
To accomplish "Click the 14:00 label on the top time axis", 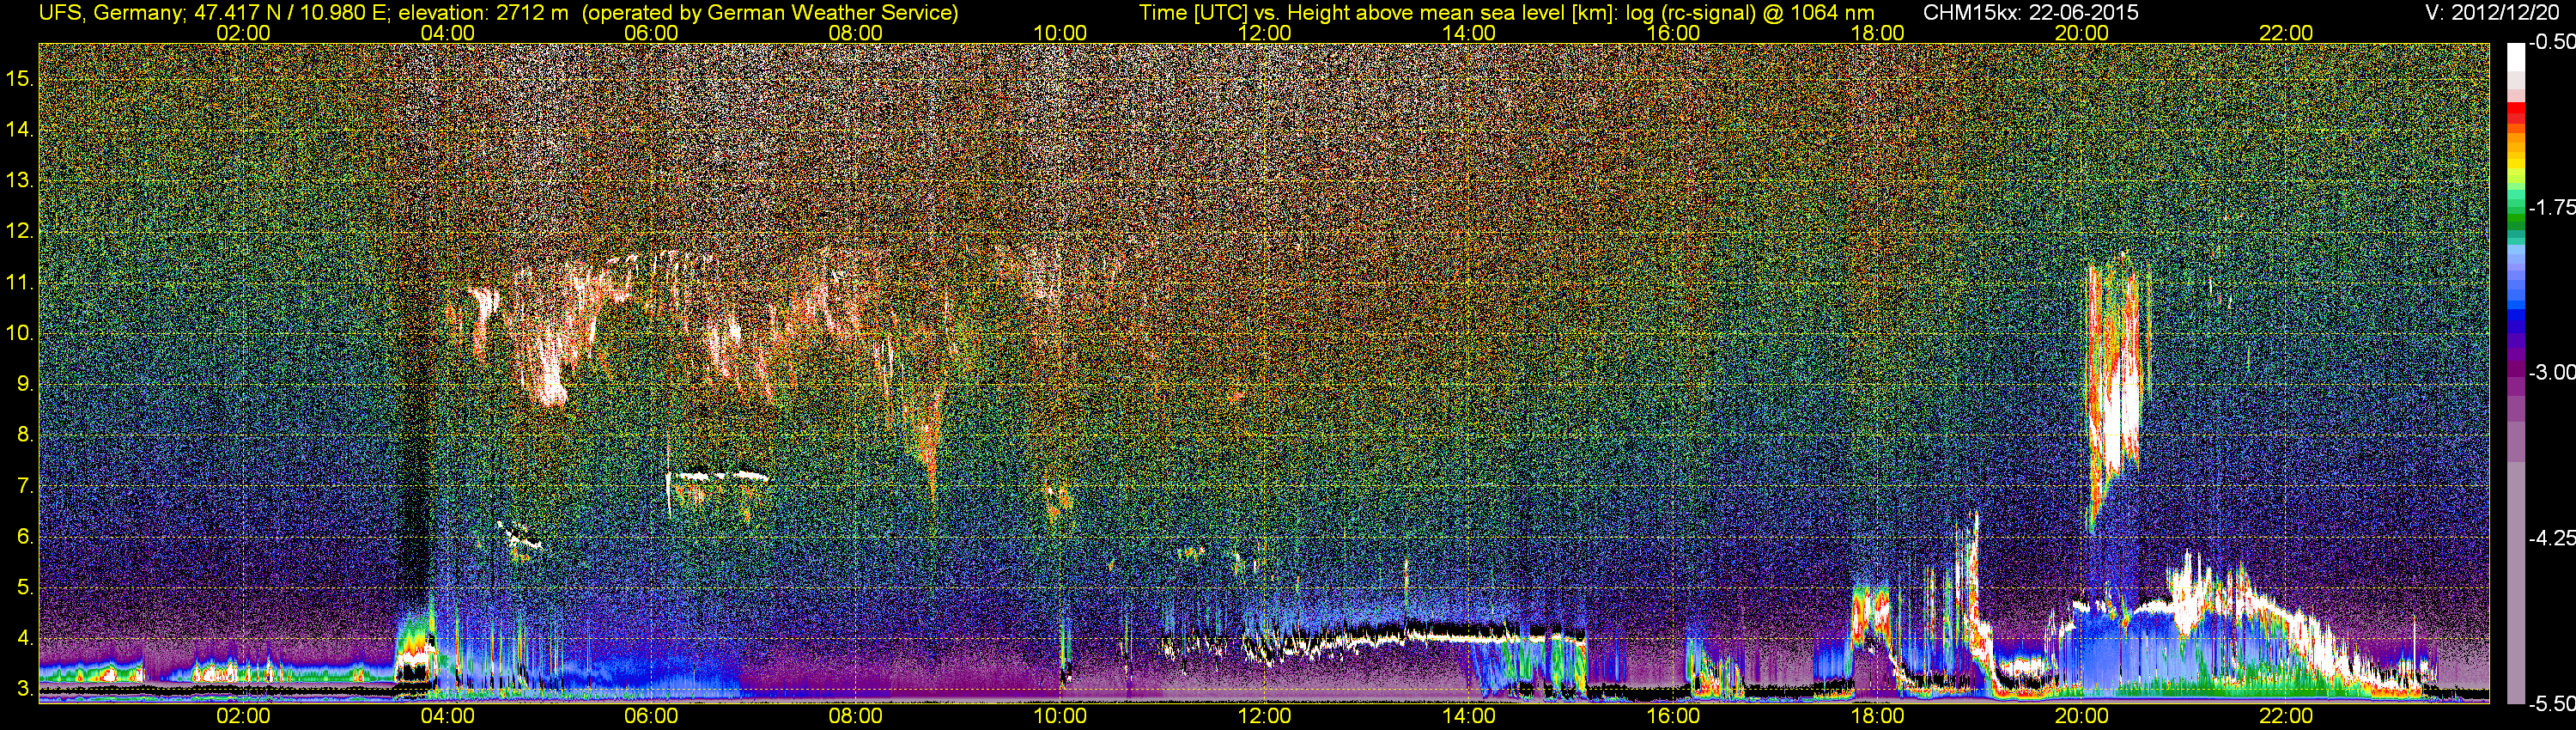I will click(x=1469, y=33).
